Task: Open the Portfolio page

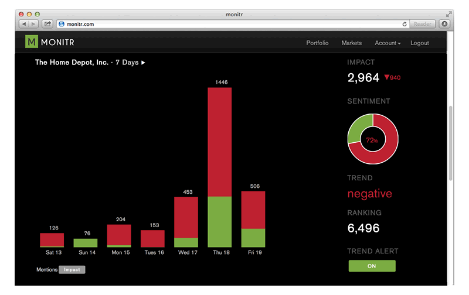Action: point(317,43)
